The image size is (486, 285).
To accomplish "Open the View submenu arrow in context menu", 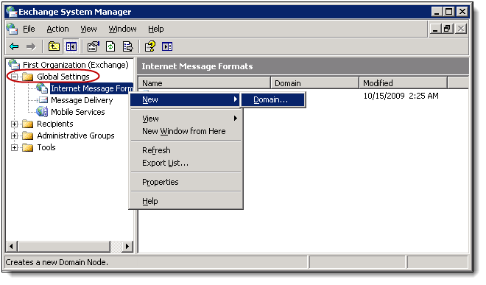I will coord(236,119).
